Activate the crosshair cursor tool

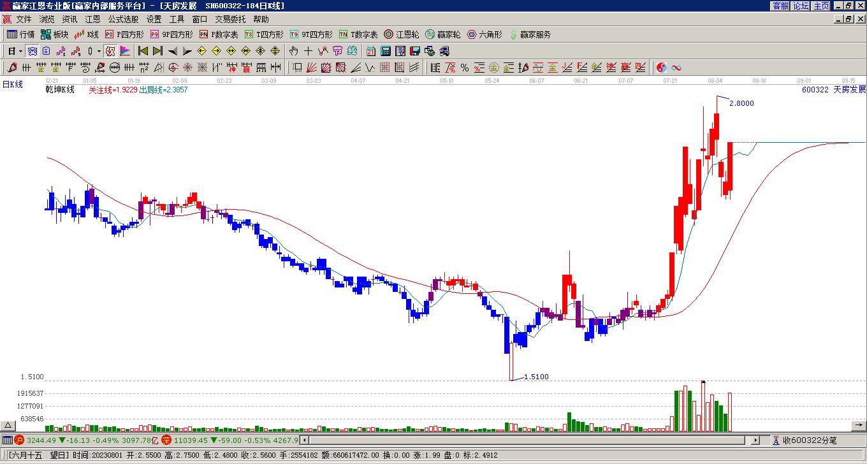pos(308,51)
